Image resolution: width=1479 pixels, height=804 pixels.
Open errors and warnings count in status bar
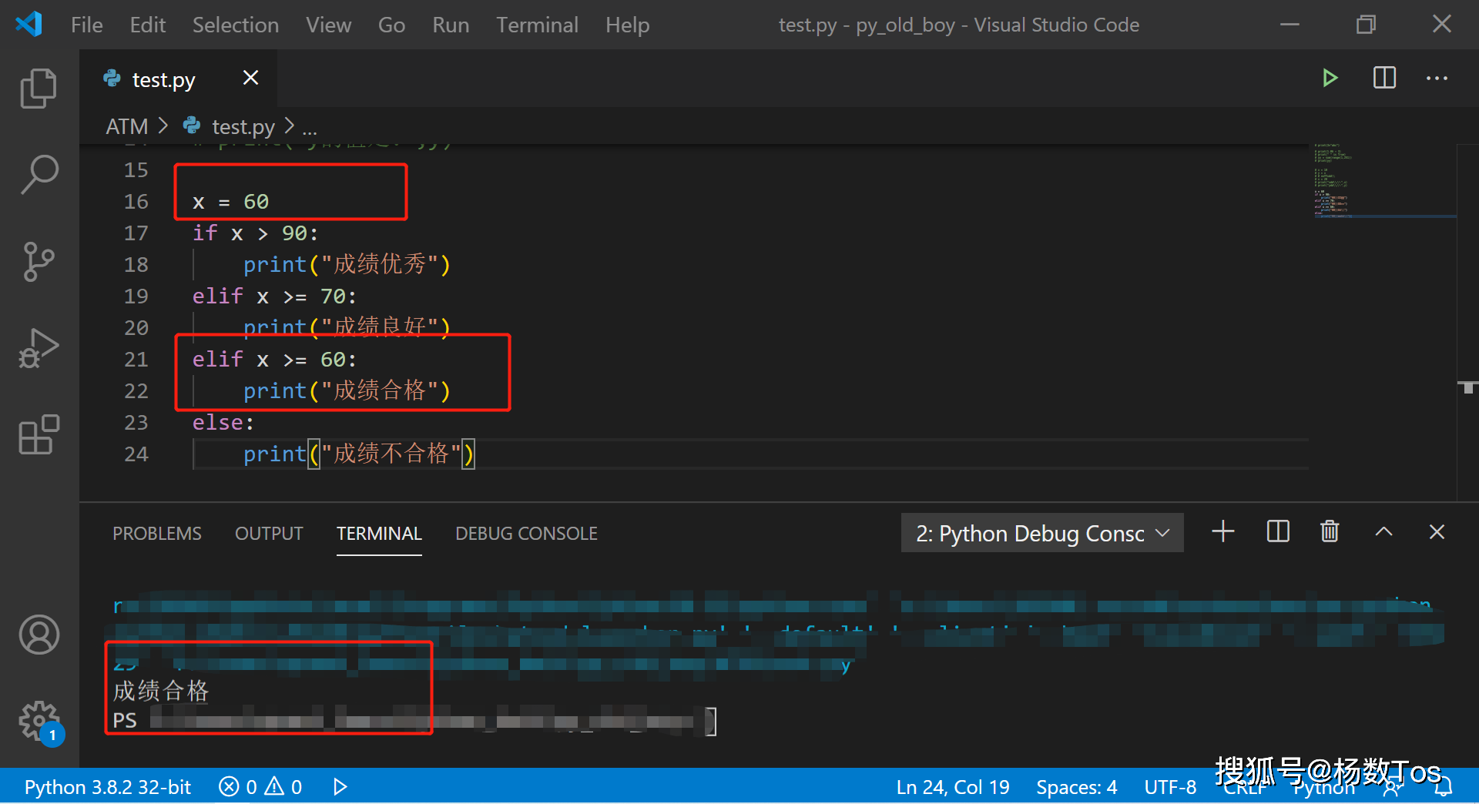(x=260, y=787)
